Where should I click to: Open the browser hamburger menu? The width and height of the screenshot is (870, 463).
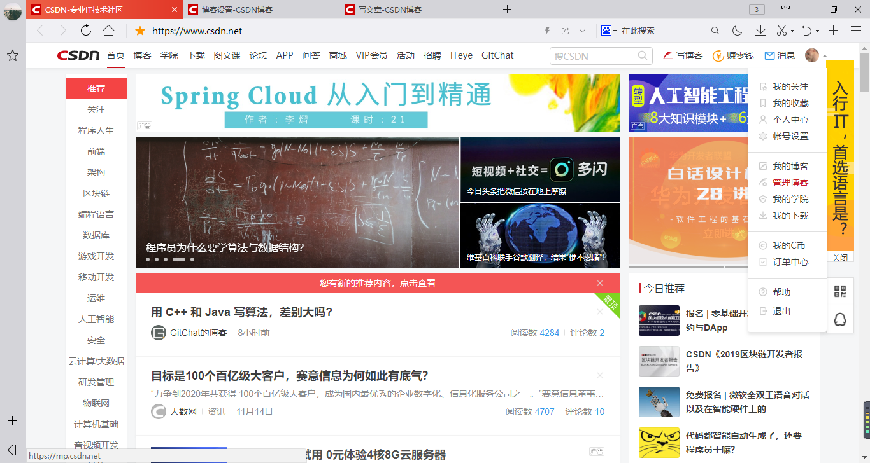coord(856,31)
